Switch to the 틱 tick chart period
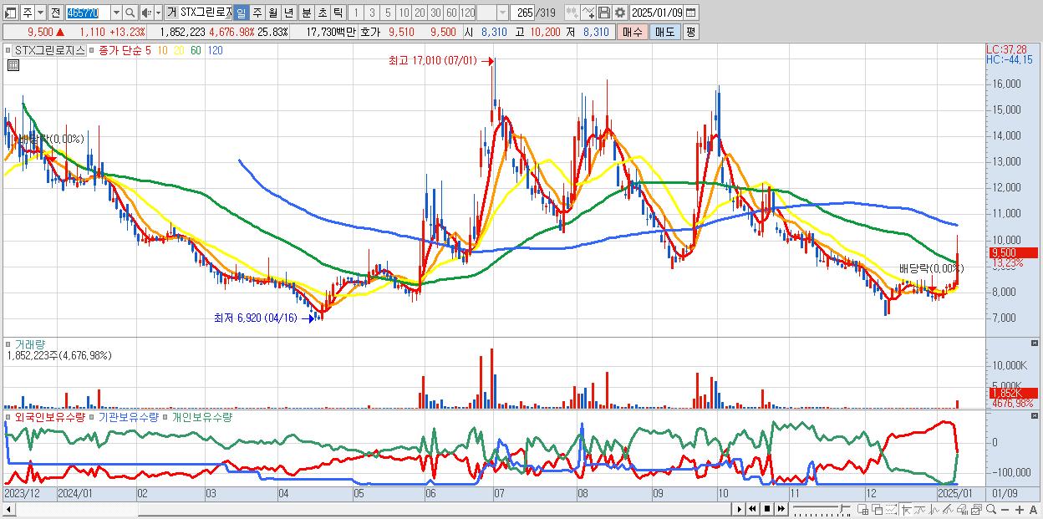This screenshot has width=1043, height=519. coord(338,13)
